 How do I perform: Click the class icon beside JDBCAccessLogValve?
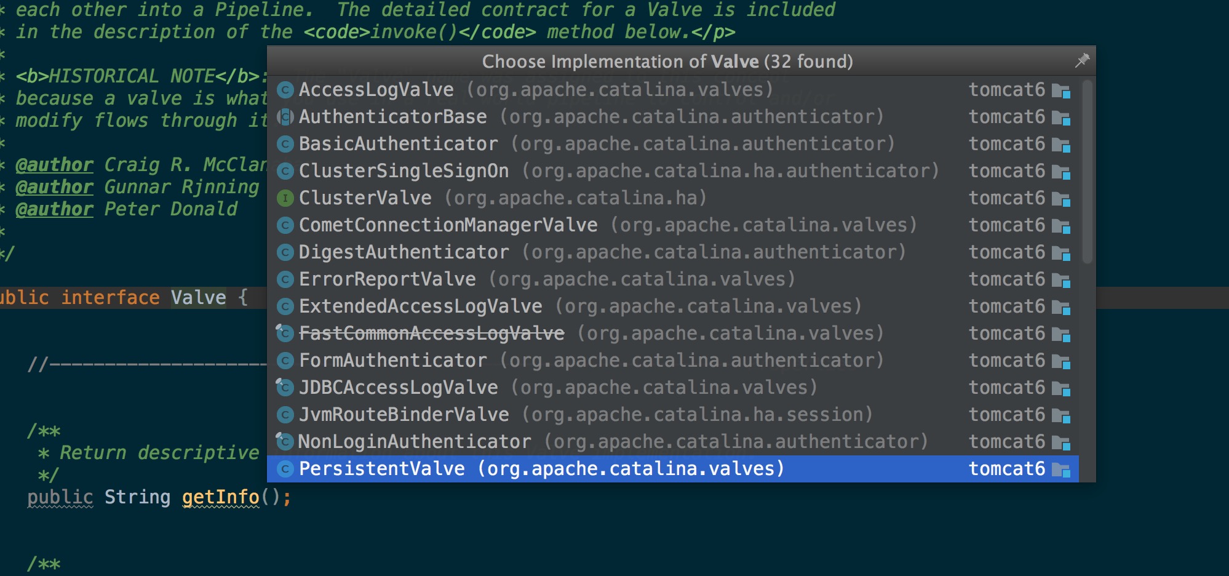coord(284,388)
